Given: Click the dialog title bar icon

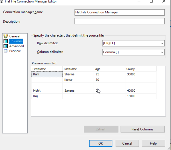Looking at the screenshot, I should pyautogui.click(x=2, y=1).
